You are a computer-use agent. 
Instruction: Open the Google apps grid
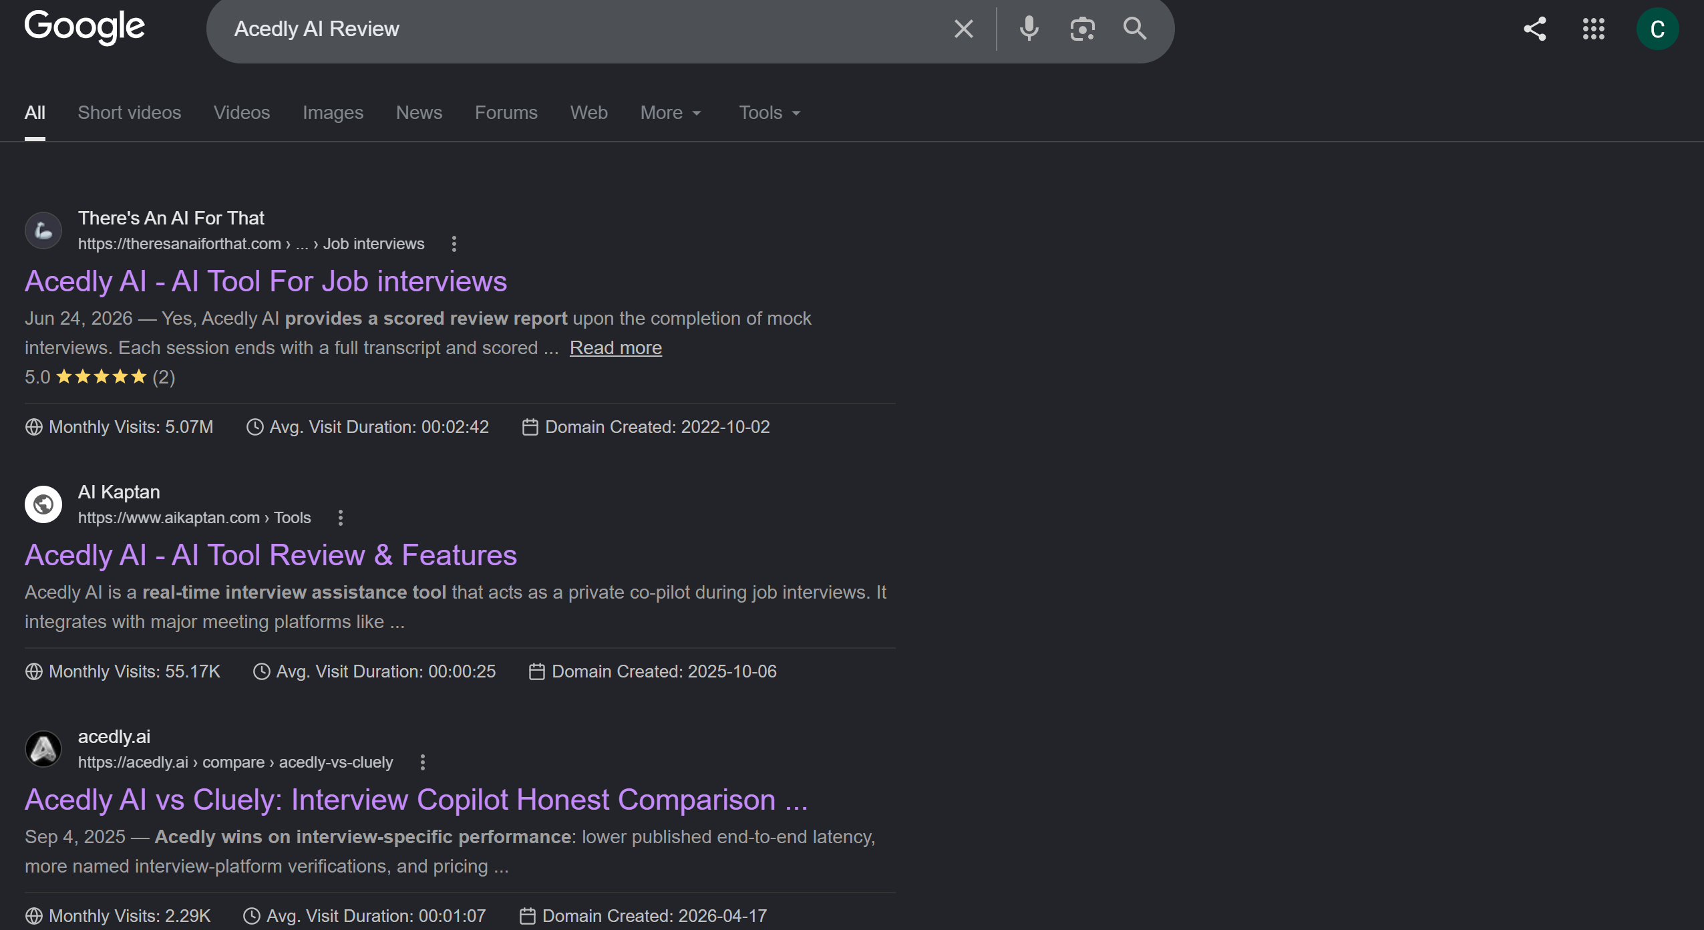1593,29
